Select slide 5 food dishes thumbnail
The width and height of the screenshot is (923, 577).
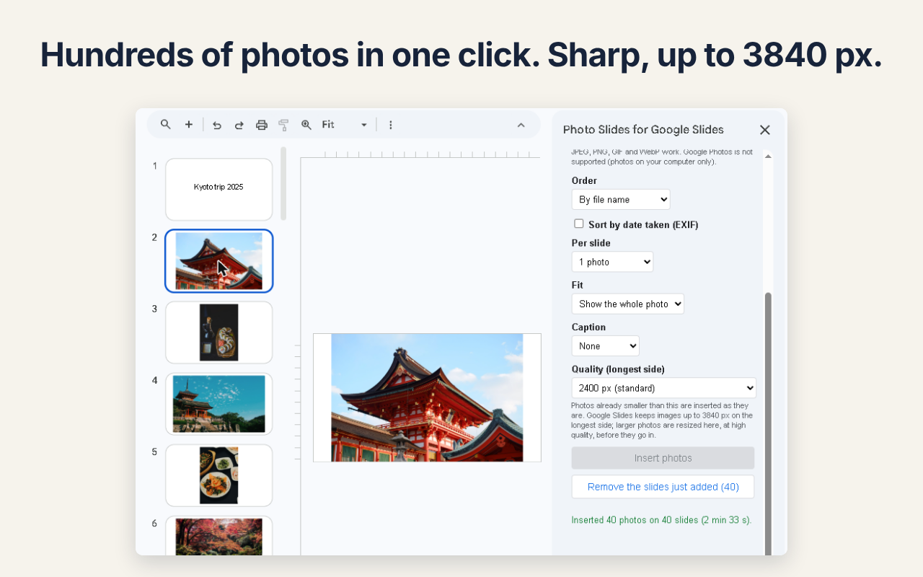coord(219,475)
